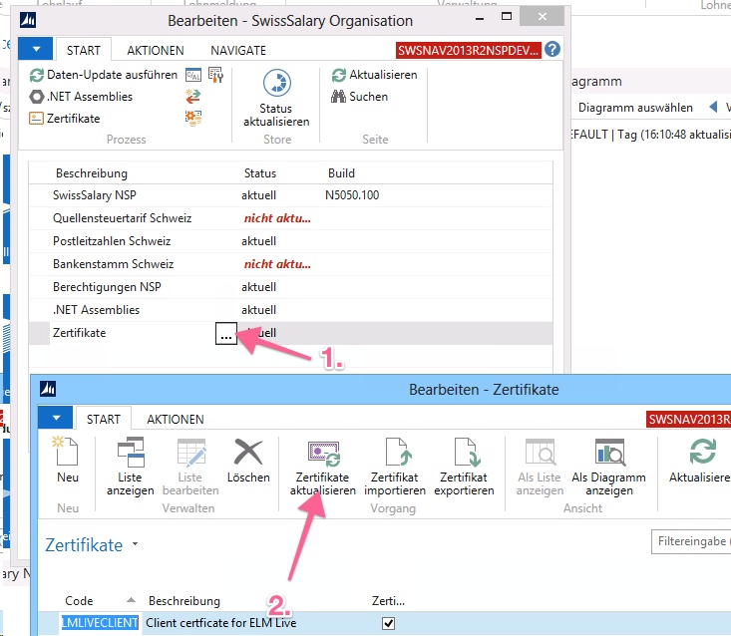This screenshot has height=636, width=731.
Task: Open the blue help question mark icon
Action: (x=551, y=49)
